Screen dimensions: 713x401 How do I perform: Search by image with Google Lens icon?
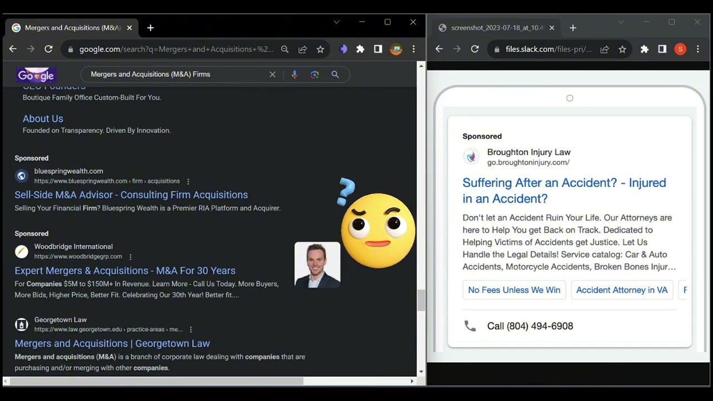pos(315,74)
